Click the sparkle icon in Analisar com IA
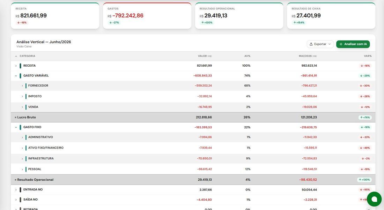 pos(341,44)
